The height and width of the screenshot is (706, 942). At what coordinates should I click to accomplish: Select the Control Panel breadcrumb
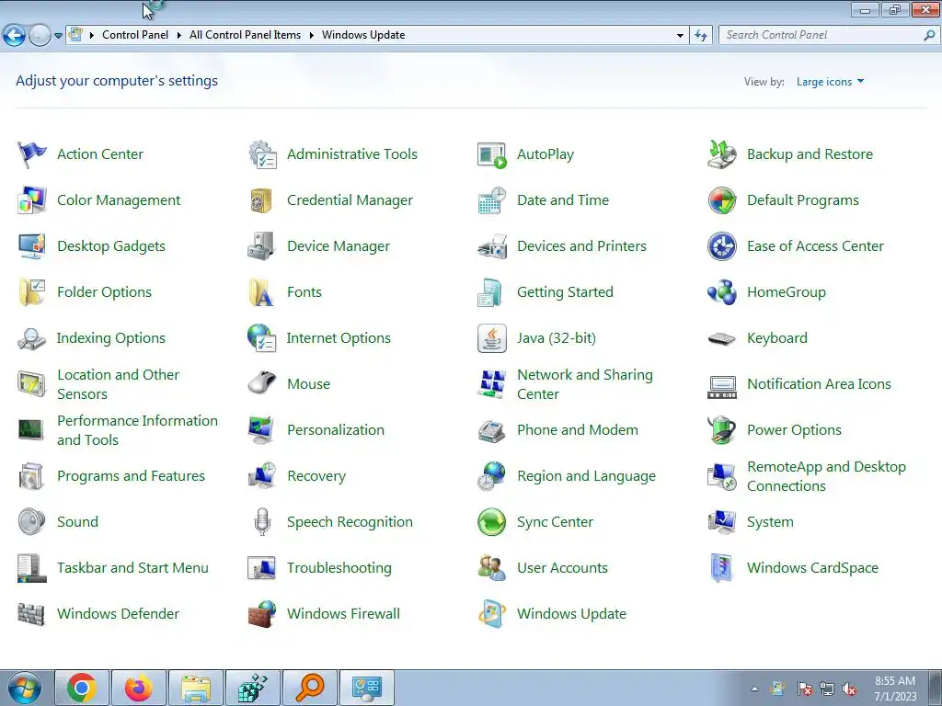coord(135,35)
